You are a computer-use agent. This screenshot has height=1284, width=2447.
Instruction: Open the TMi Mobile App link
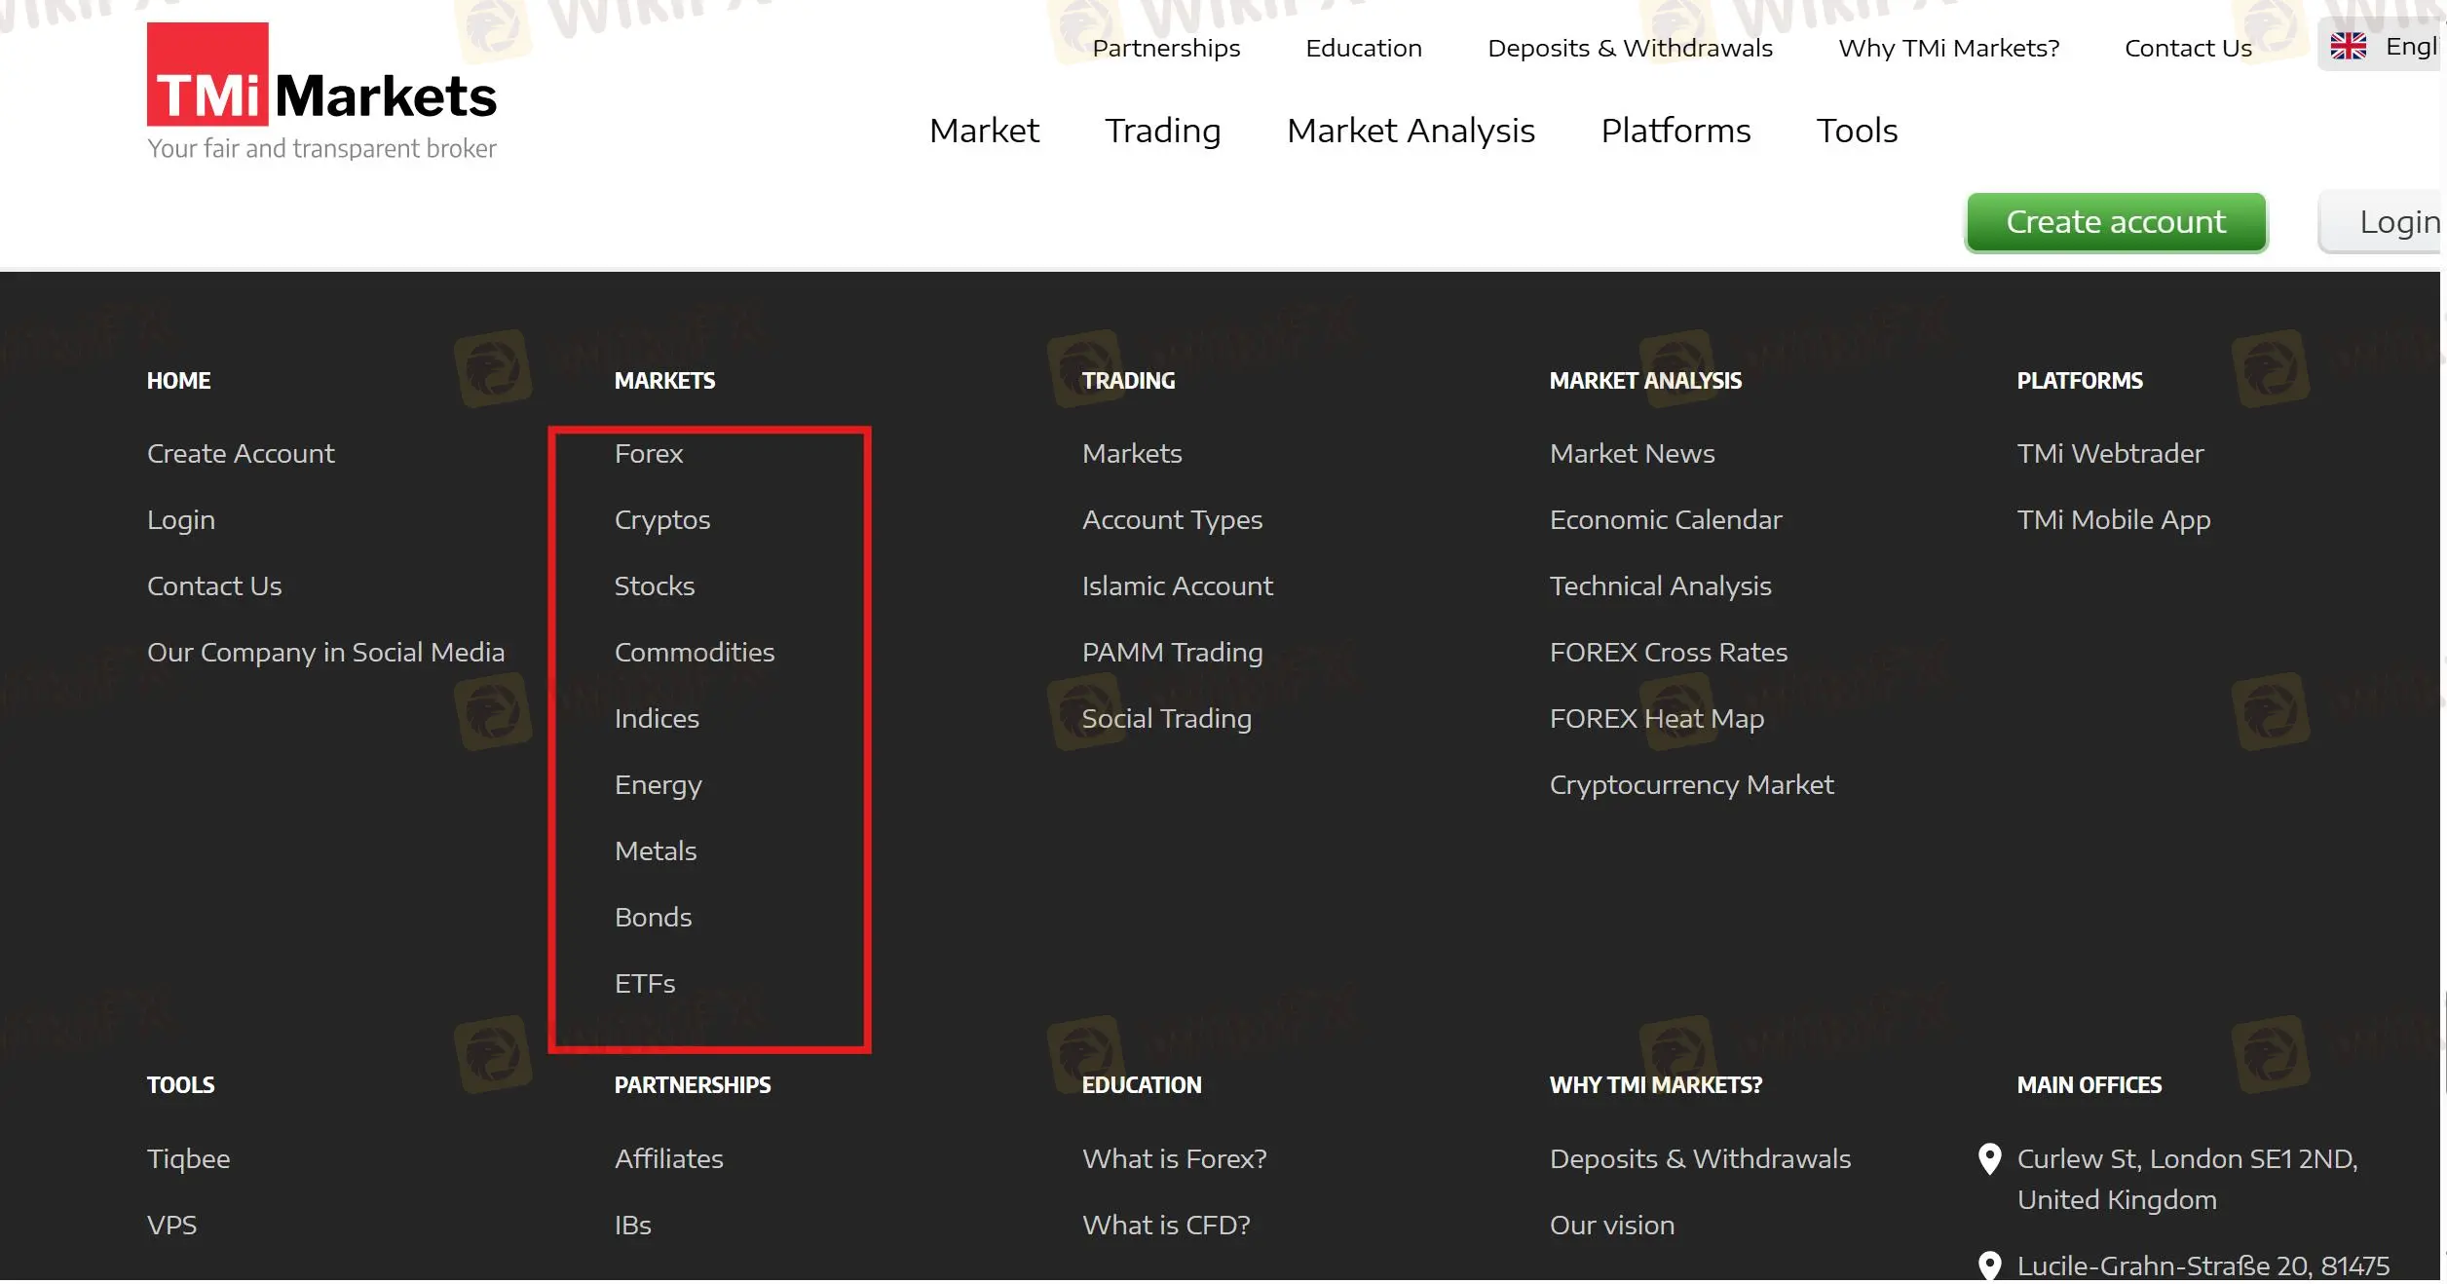(2114, 520)
